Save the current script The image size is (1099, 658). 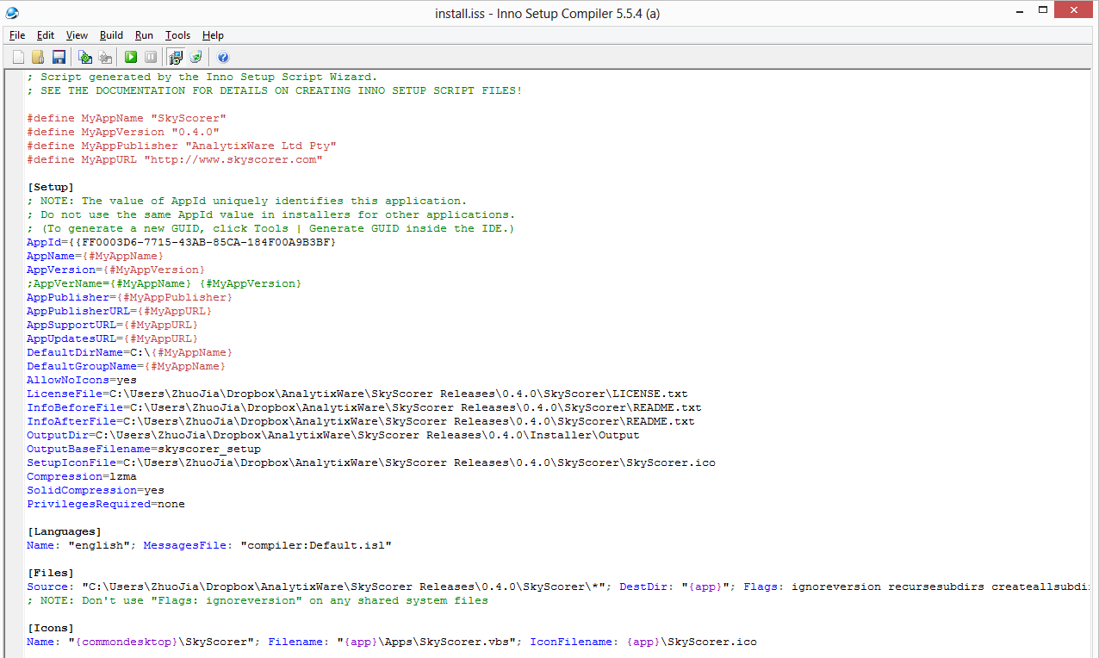coord(58,57)
